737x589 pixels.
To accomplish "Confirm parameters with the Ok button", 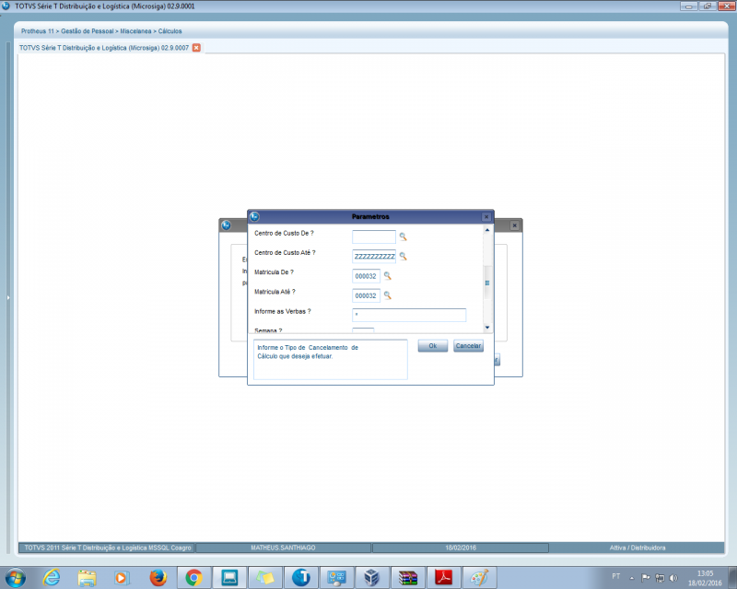I will (x=432, y=346).
